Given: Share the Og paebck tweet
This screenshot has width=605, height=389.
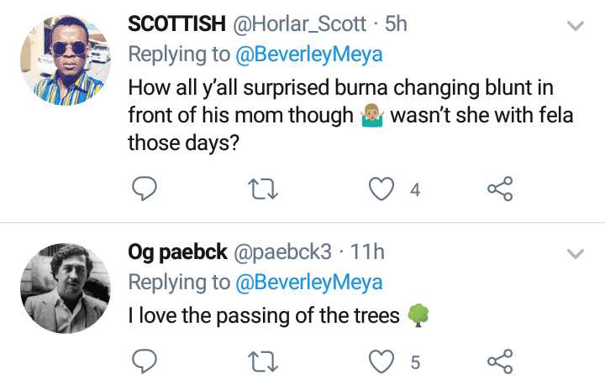Looking at the screenshot, I should tap(500, 362).
